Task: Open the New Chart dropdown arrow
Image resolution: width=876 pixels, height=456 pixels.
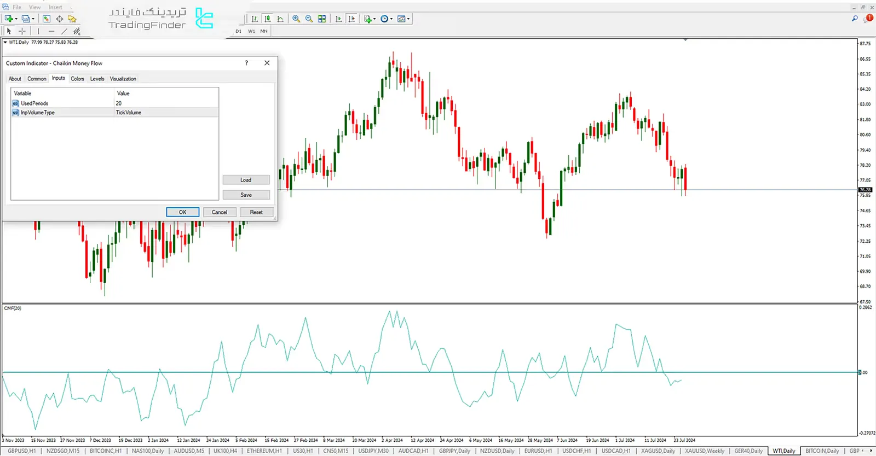Action: 16,19
